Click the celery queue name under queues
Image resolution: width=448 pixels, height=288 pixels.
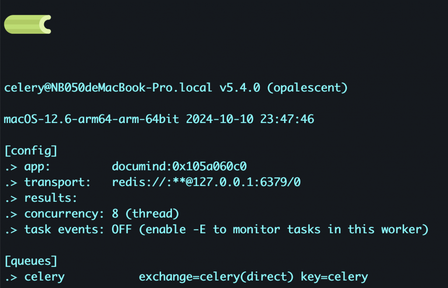click(x=44, y=277)
